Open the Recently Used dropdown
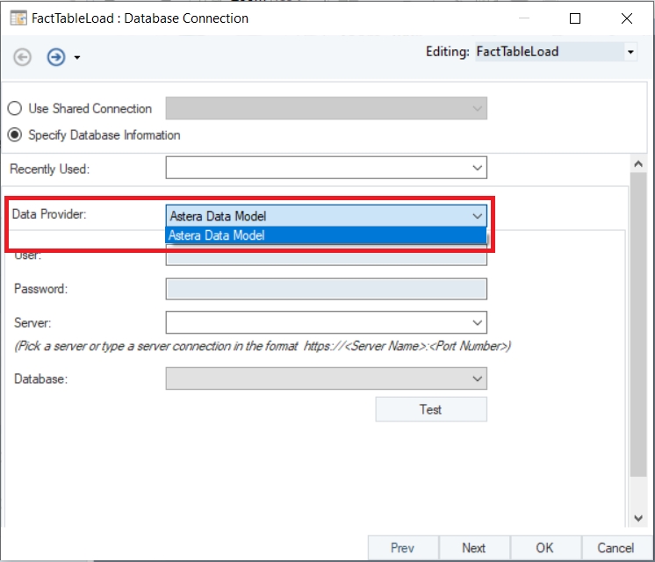The image size is (655, 562). (478, 168)
